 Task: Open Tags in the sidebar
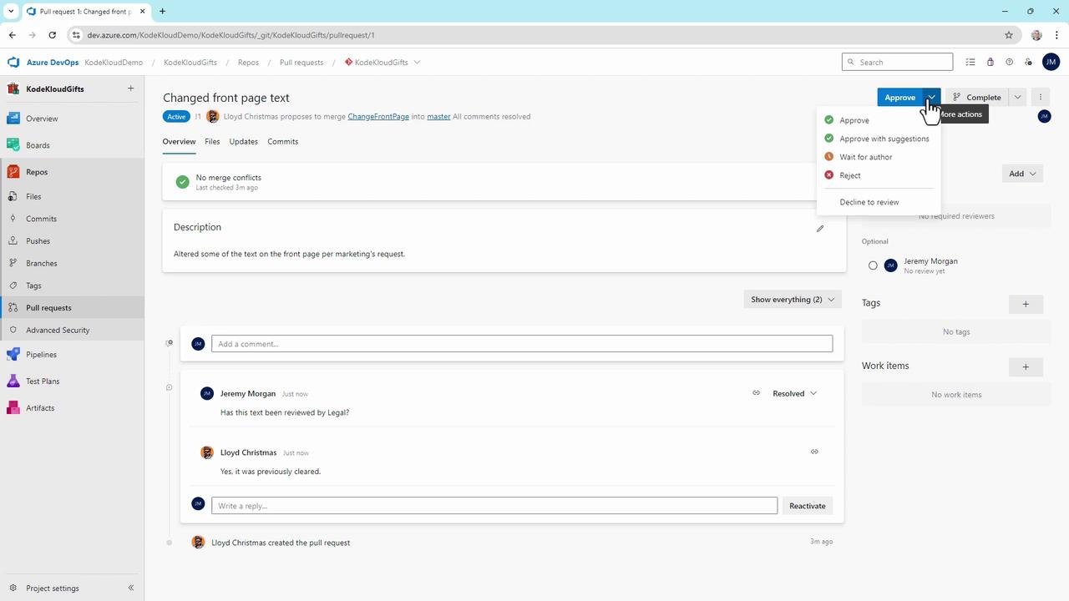(x=72, y=285)
